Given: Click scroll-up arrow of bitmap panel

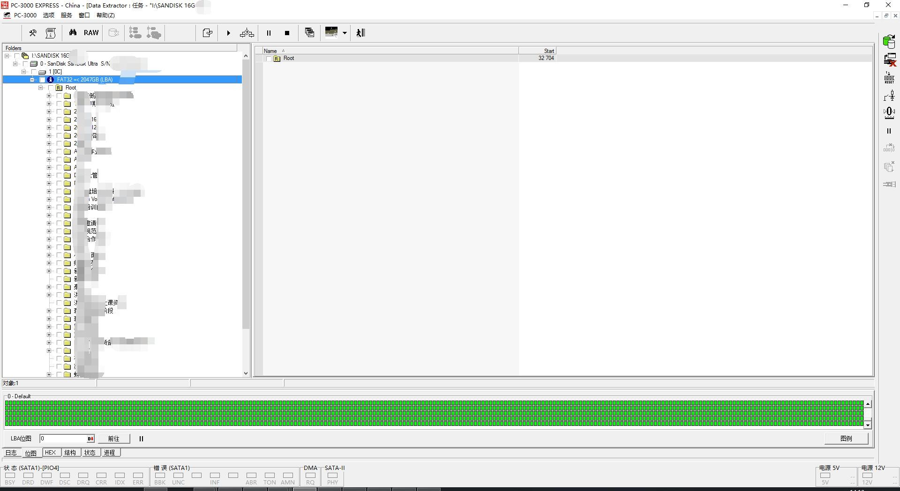Looking at the screenshot, I should click(868, 404).
